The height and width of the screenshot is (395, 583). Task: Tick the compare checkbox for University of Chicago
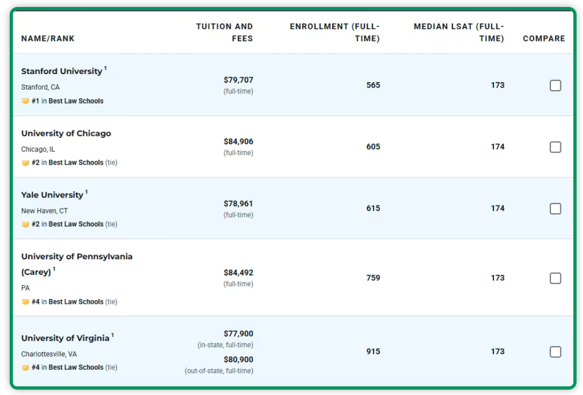point(556,147)
